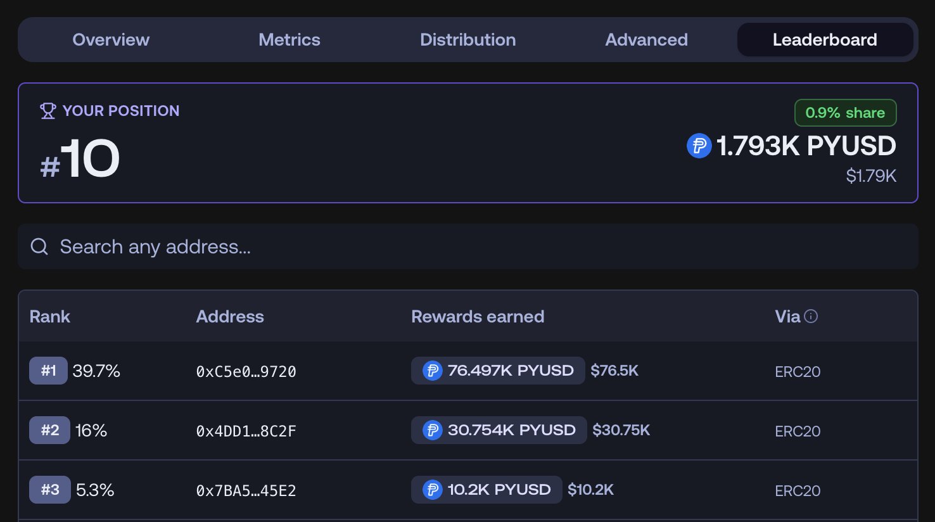Image resolution: width=935 pixels, height=522 pixels.
Task: Click ERC20 in the #3 row
Action: pyautogui.click(x=798, y=491)
